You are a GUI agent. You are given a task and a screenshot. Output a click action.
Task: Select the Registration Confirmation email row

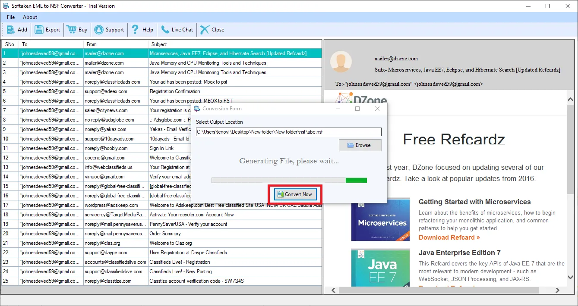tap(161, 91)
